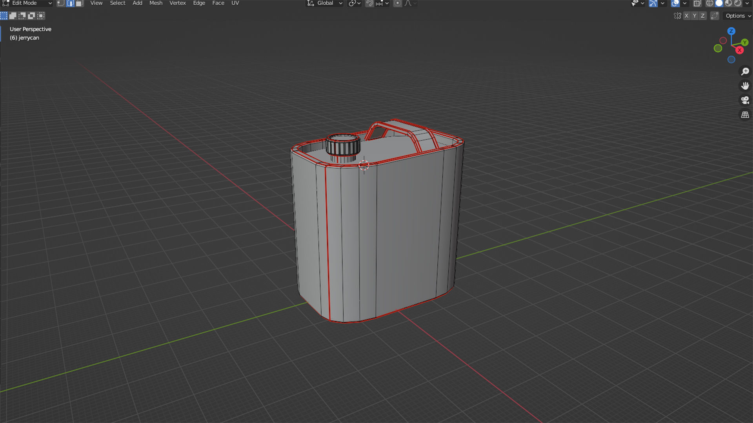Switch to wireframe shading
The height and width of the screenshot is (423, 753).
pos(709,3)
